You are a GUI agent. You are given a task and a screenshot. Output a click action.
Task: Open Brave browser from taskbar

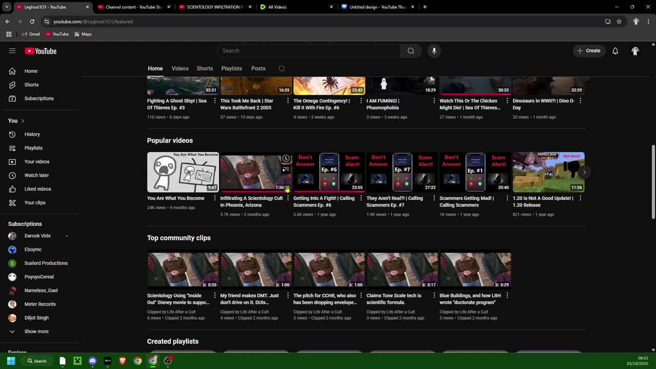(122, 361)
